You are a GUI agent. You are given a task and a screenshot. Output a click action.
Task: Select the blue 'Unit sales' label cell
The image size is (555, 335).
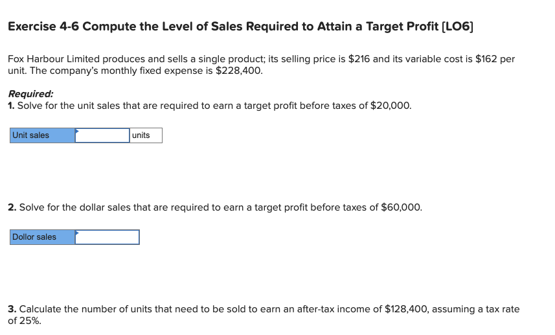(x=43, y=135)
